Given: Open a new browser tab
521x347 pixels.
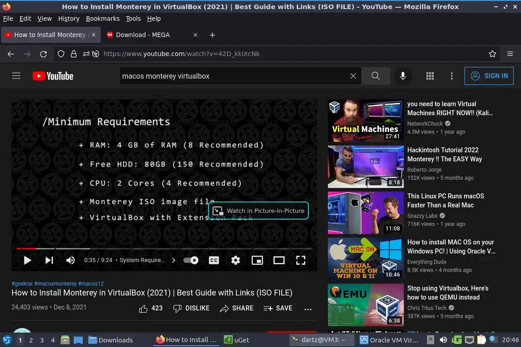Looking at the screenshot, I should click(212, 35).
